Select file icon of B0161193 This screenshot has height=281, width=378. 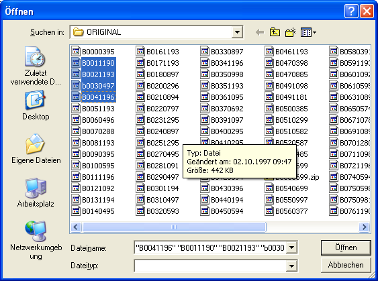click(x=140, y=51)
